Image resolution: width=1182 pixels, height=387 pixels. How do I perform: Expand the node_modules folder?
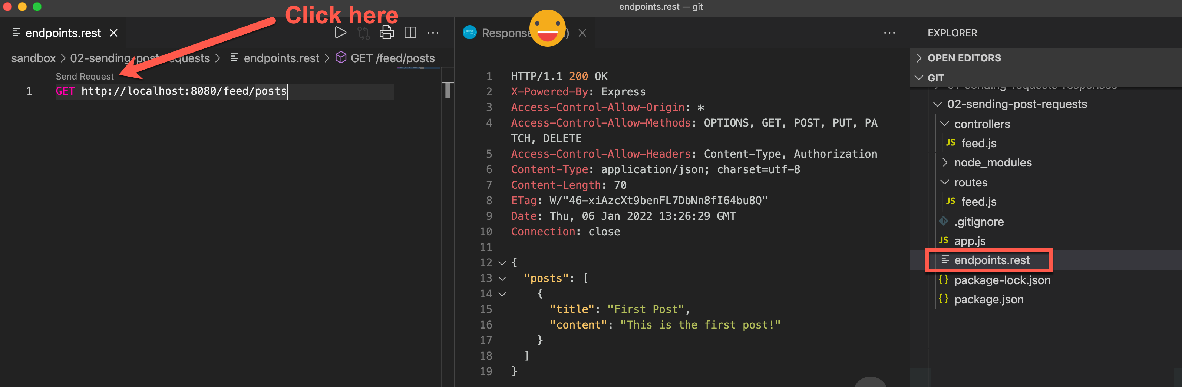[x=945, y=162]
